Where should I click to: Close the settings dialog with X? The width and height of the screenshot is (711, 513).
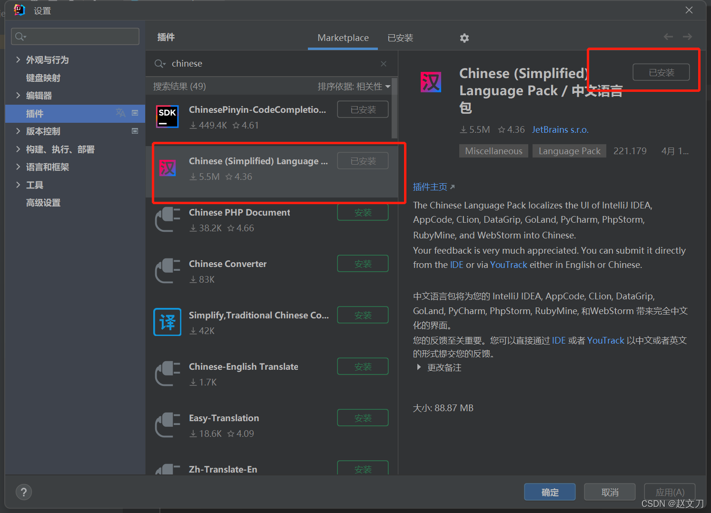point(689,10)
